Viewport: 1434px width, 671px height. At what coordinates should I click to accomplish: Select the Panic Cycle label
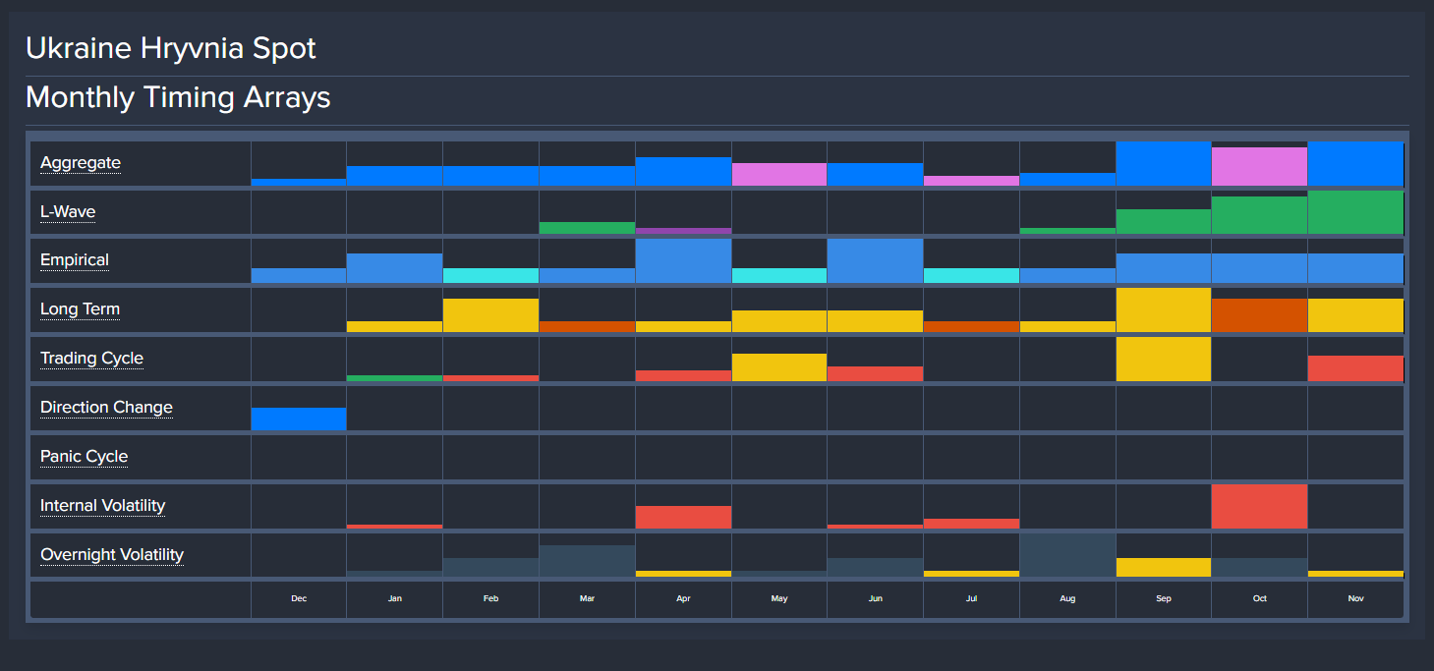pyautogui.click(x=84, y=457)
